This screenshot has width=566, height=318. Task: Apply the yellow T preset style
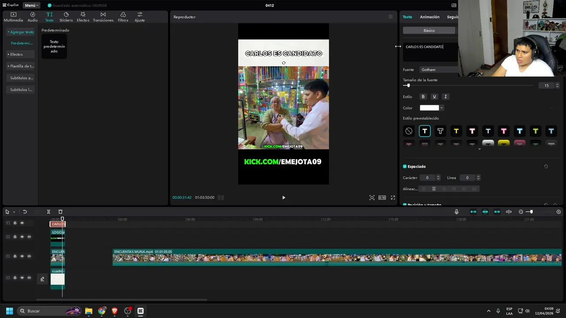[456, 131]
